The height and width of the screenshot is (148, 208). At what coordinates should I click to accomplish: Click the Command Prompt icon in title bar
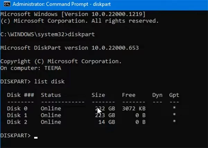(7, 4)
